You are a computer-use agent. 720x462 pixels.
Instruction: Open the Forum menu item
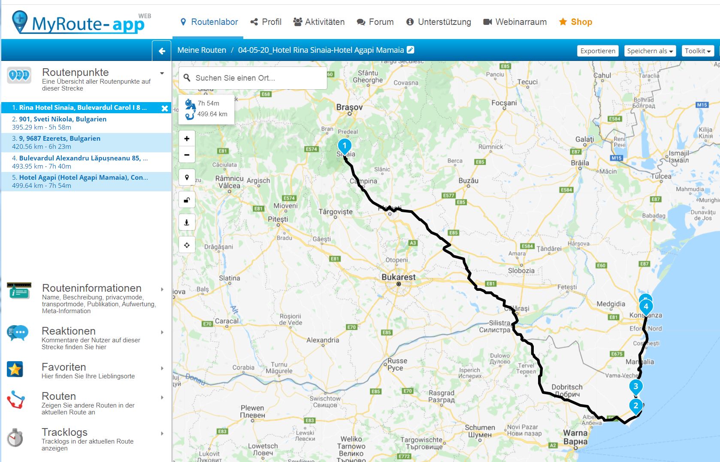tap(375, 22)
